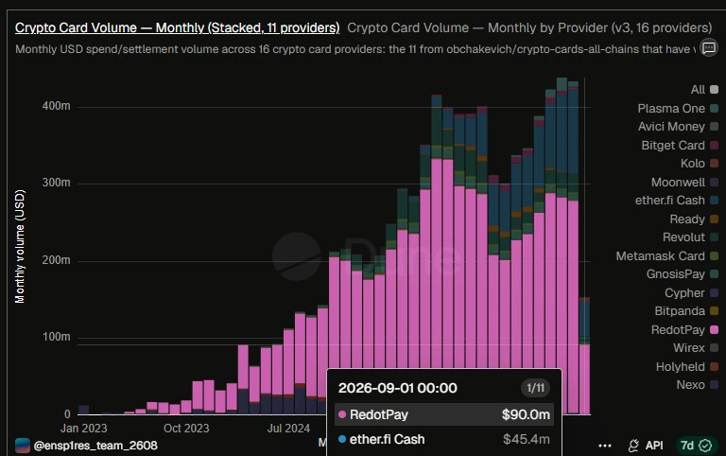Click the API plug icon button
This screenshot has height=456, width=726.
coord(646,446)
